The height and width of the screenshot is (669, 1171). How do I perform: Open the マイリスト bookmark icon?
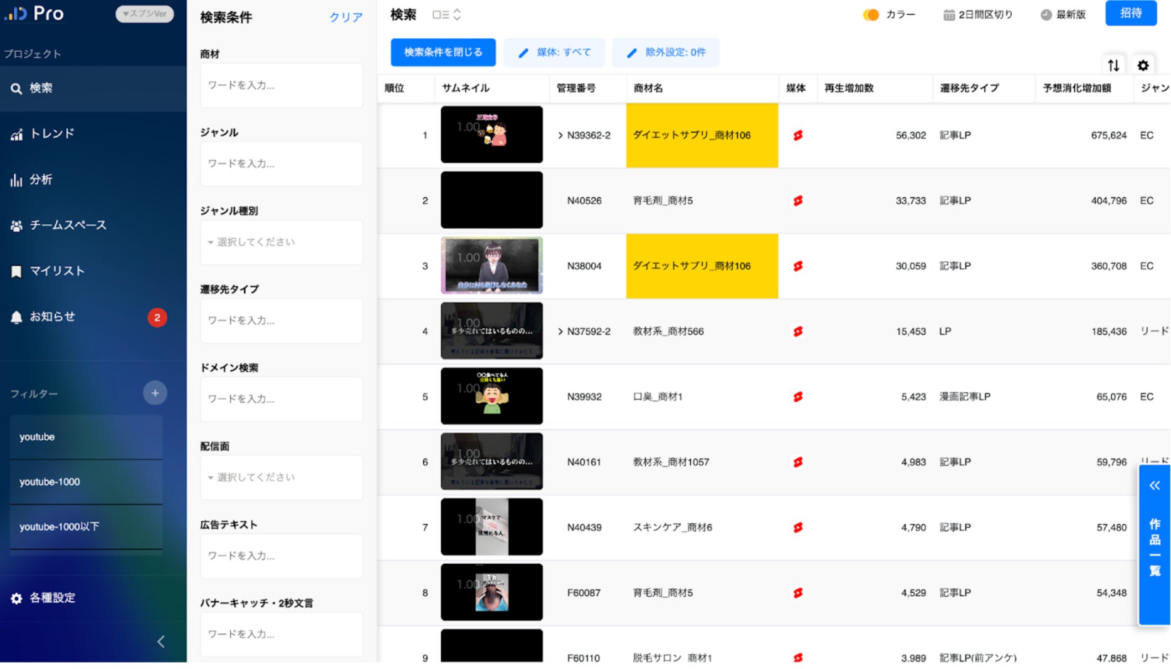click(x=16, y=271)
